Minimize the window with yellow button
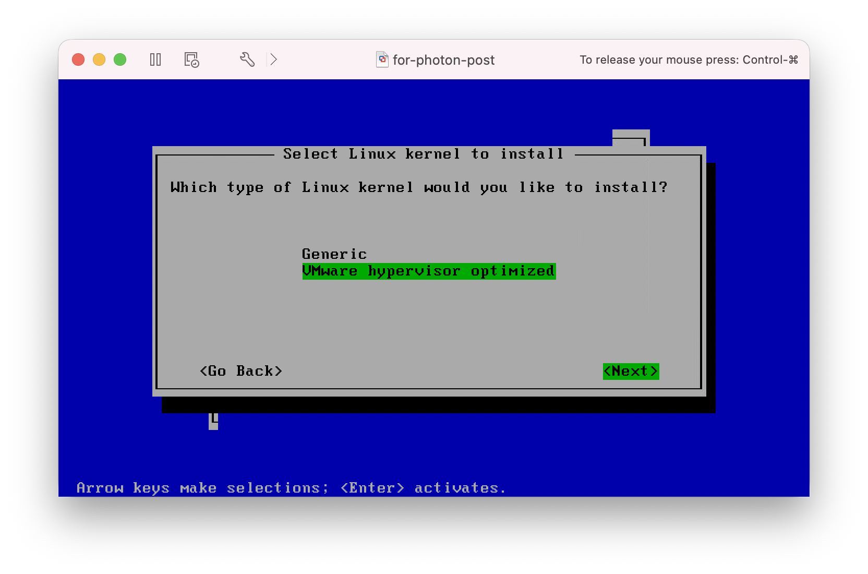 click(x=99, y=59)
